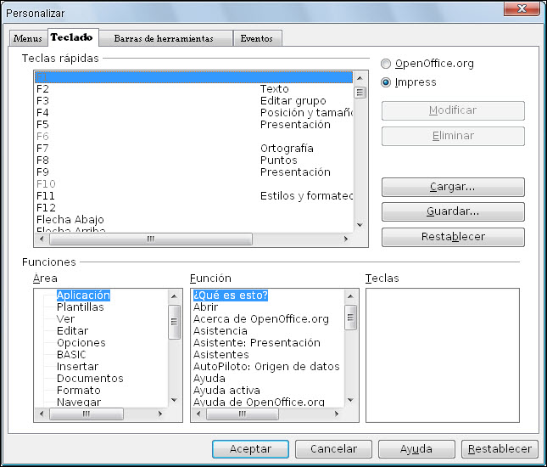Click the Función list scroll right arrow
This screenshot has width=547, height=467.
coord(337,414)
